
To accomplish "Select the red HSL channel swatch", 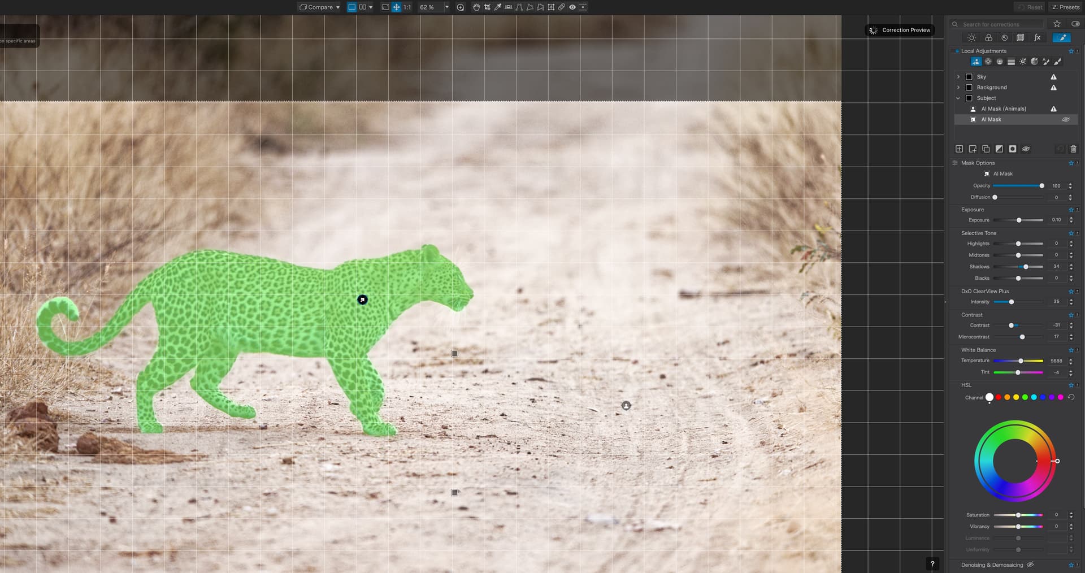I will (999, 398).
